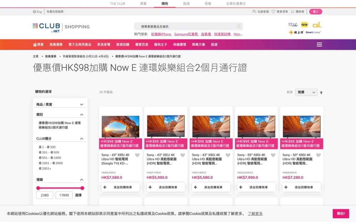
Task: Click the maximum price slider handle
Action: 82,188
